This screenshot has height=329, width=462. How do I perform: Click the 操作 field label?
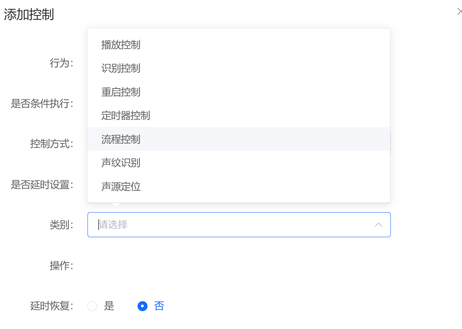[x=62, y=265]
